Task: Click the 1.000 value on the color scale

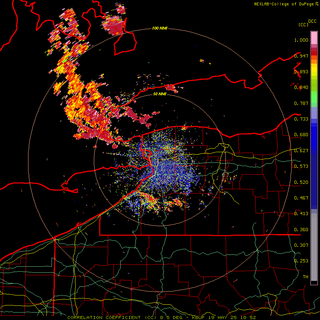Action: tap(301, 40)
